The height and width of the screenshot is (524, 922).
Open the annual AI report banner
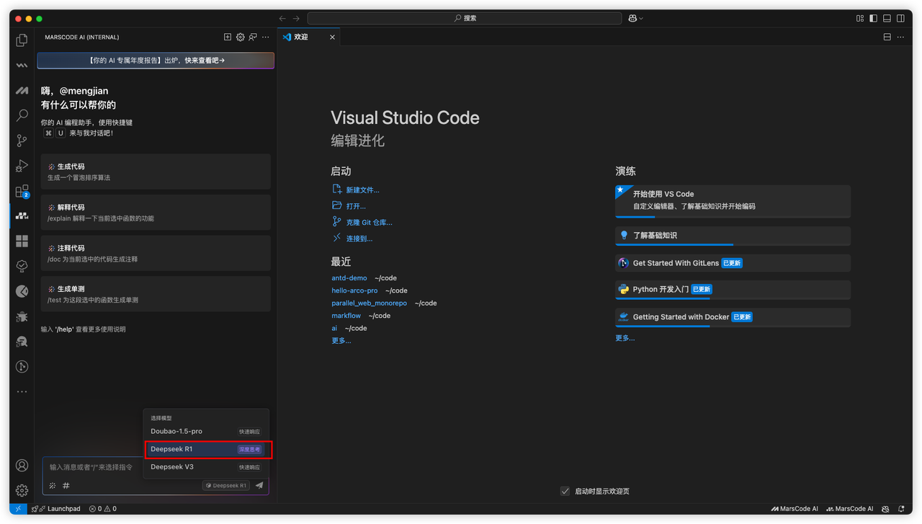pyautogui.click(x=156, y=61)
